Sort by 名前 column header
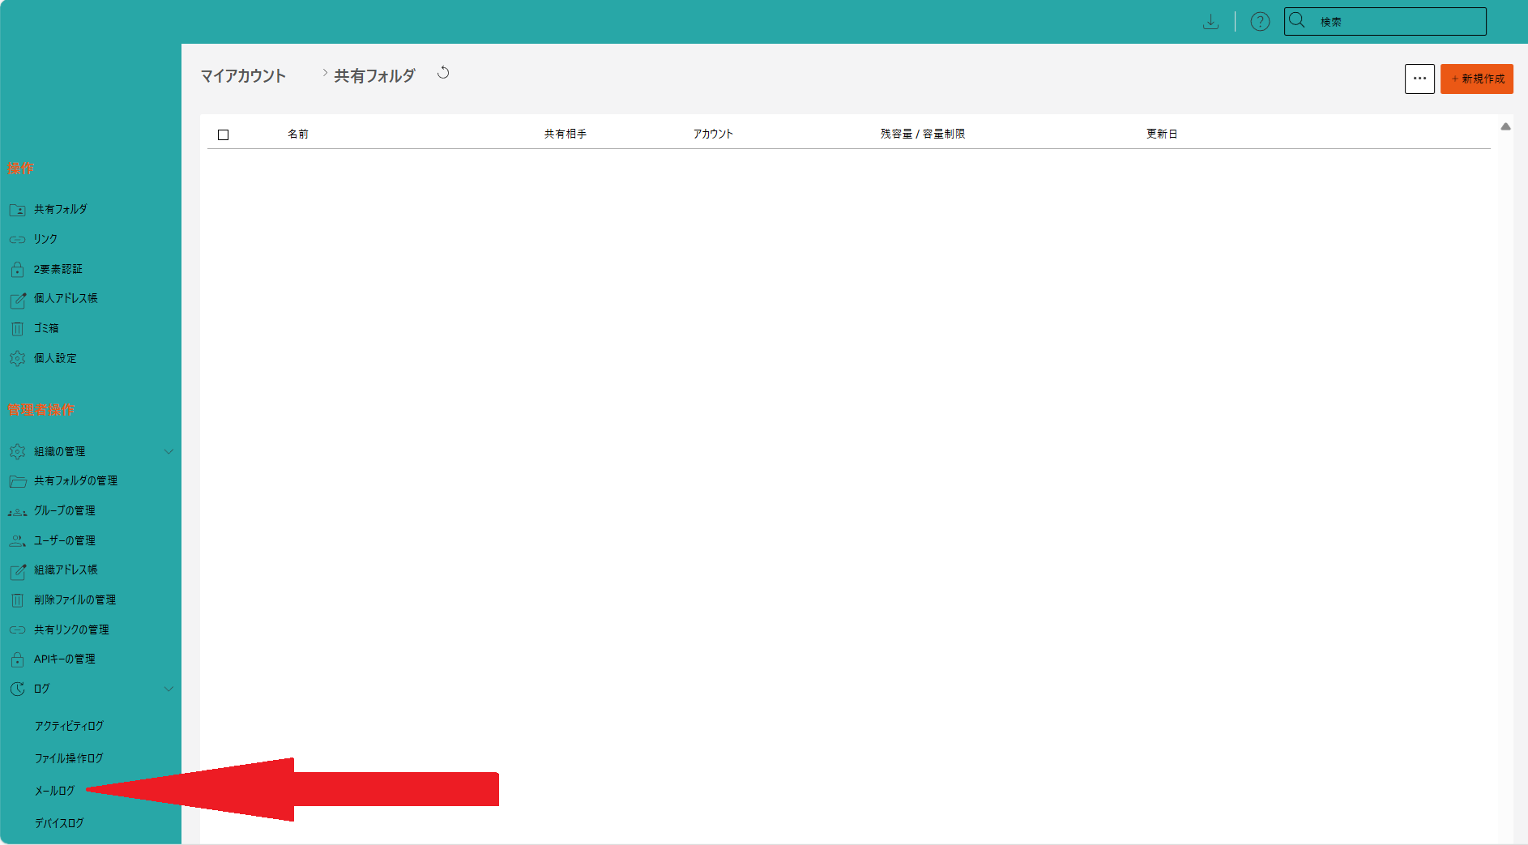 click(x=298, y=134)
